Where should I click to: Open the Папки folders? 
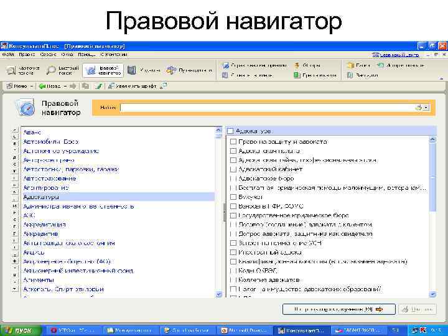click(x=359, y=65)
